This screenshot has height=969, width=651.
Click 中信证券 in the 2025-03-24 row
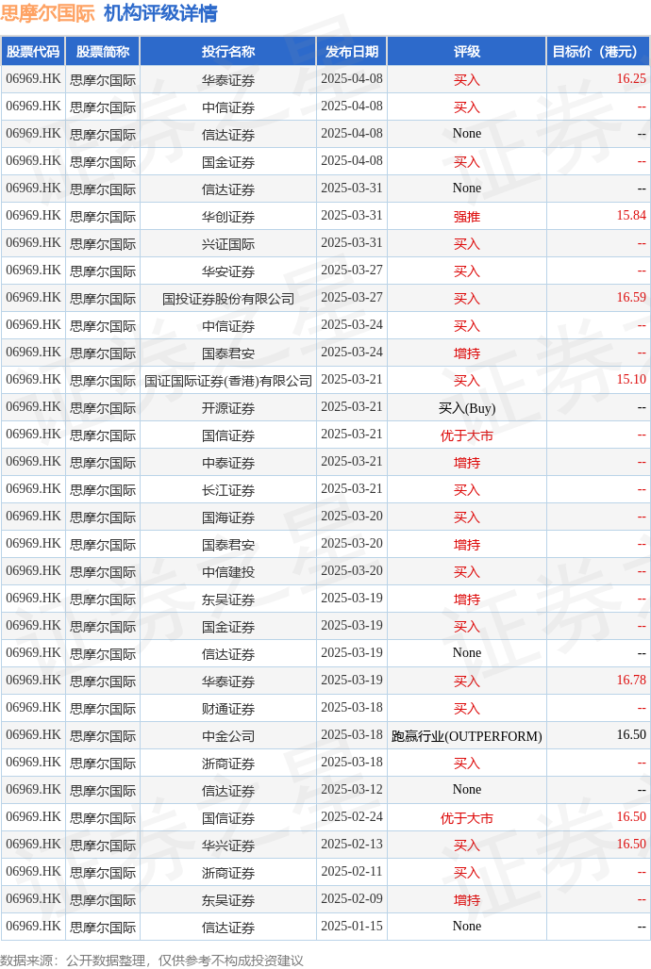tap(227, 326)
